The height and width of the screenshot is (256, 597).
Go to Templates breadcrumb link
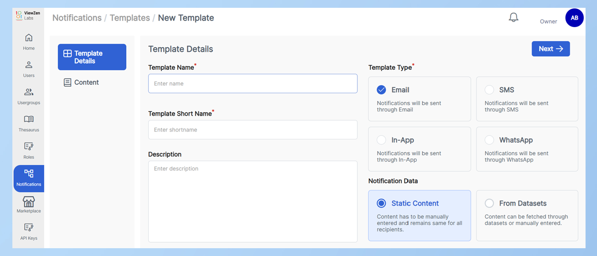pyautogui.click(x=130, y=18)
